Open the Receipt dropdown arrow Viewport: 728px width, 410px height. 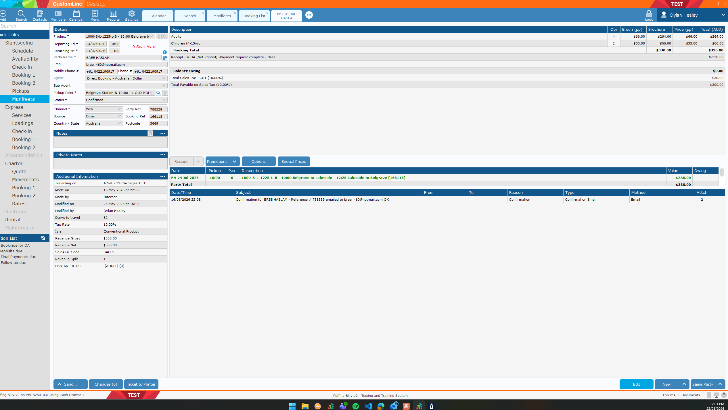(198, 161)
